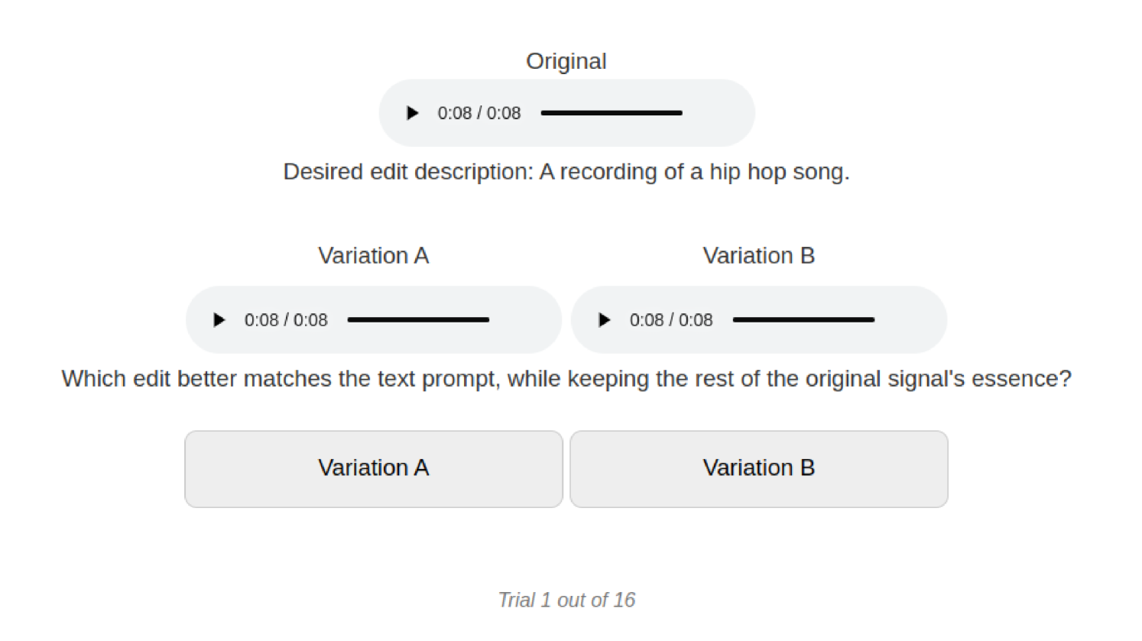
Task: Click the Original player's 0:08 / 0:08 timestamp
Action: click(479, 113)
